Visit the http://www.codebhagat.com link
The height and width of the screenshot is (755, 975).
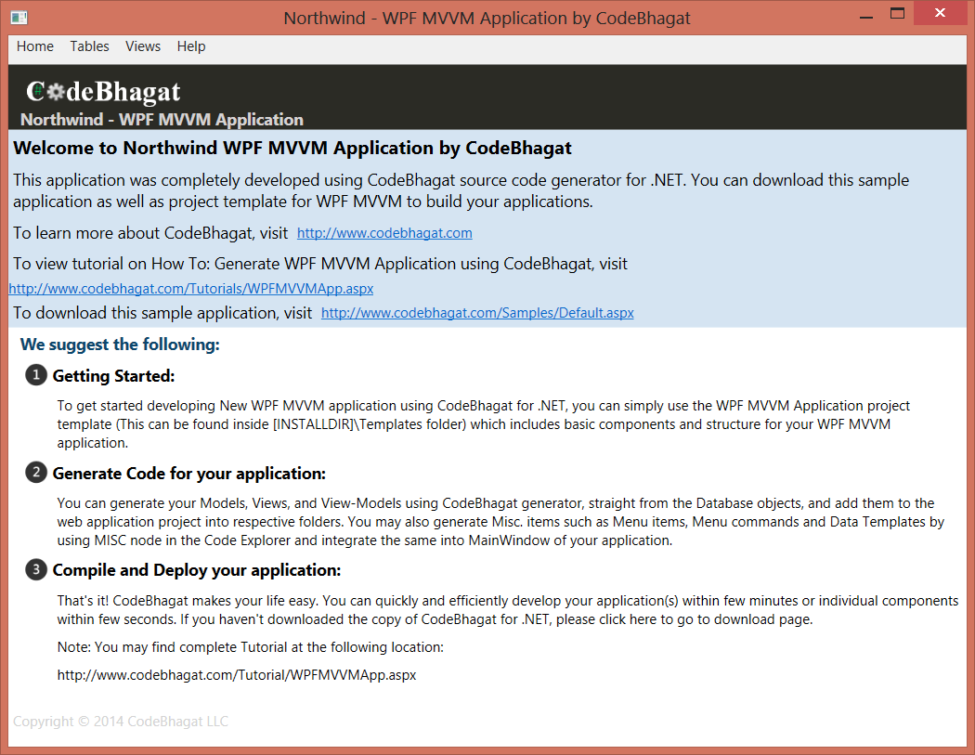tap(384, 233)
